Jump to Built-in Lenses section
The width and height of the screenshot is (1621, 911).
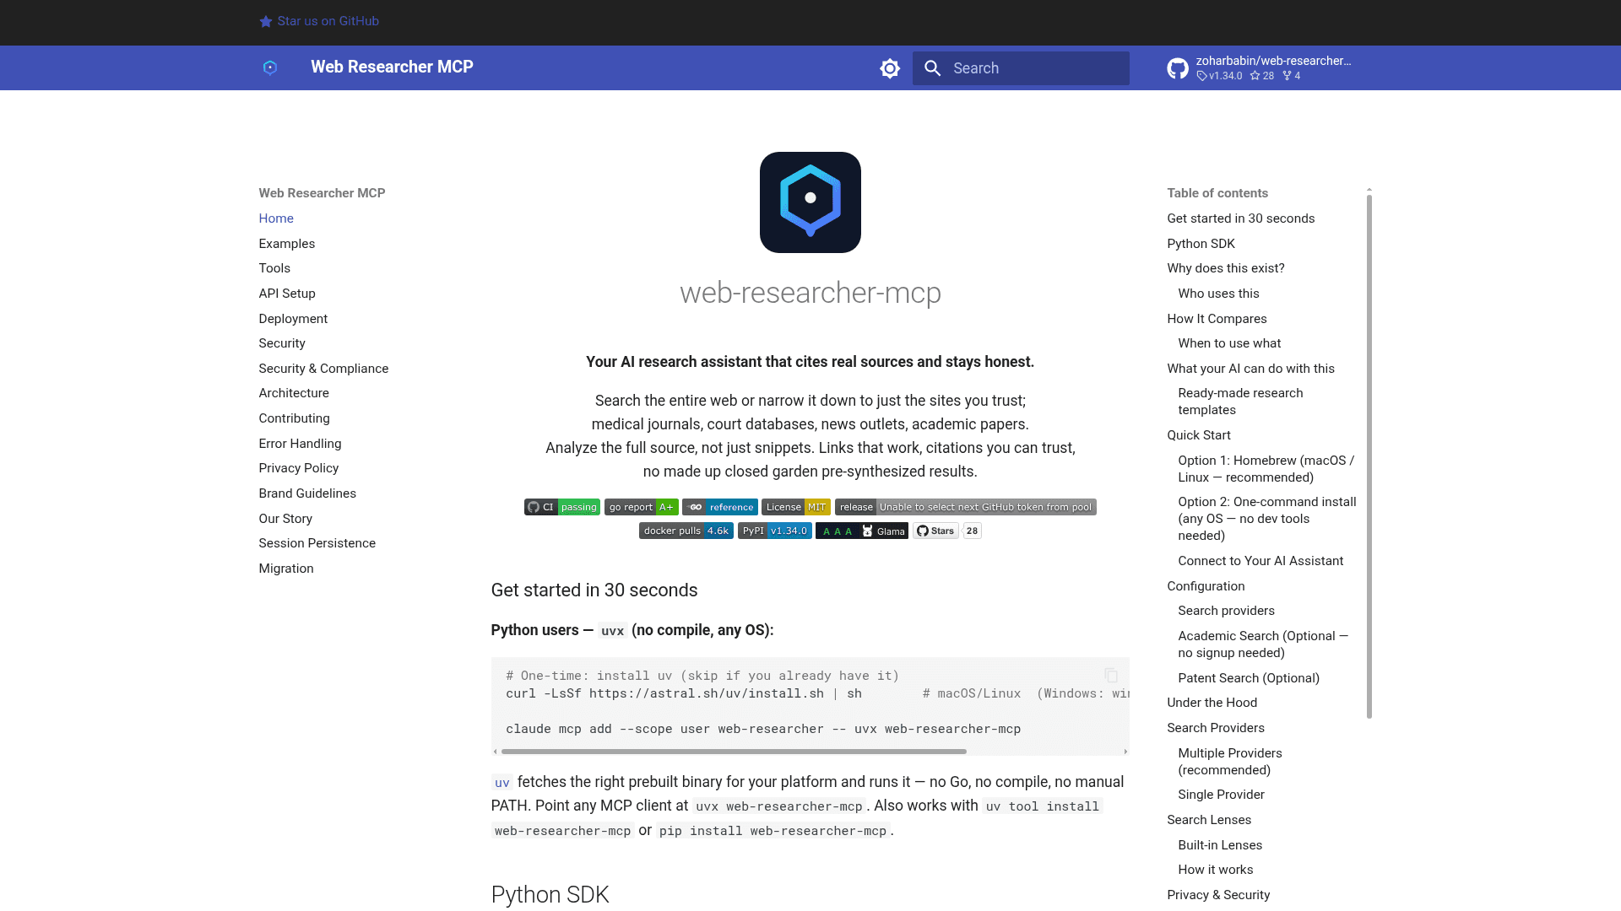1220,845
